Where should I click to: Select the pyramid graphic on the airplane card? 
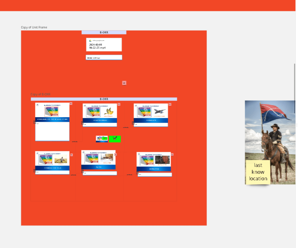coord(144,112)
